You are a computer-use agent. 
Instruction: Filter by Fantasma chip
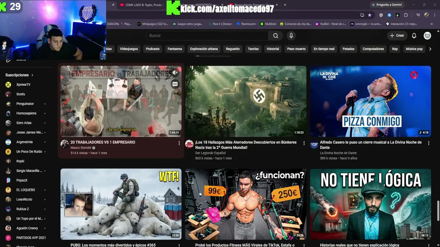pos(175,49)
